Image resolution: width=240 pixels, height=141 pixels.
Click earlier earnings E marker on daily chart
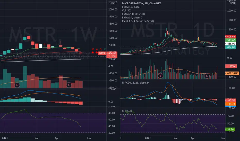point(161,76)
